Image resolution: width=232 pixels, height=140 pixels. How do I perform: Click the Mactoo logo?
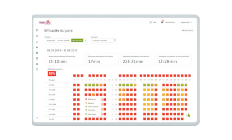click(x=45, y=23)
